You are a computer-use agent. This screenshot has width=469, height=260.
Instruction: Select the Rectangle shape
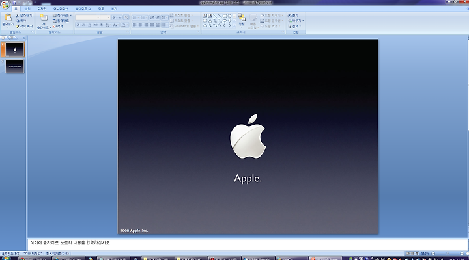point(225,16)
